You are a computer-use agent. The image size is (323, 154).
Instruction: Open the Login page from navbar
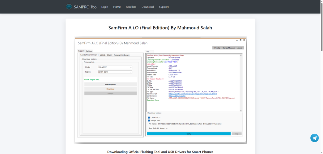(x=105, y=7)
